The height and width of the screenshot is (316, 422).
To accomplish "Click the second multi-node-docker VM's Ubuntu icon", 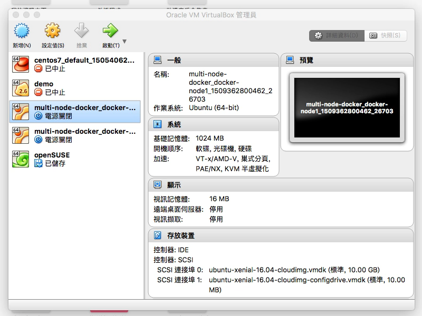I will [x=21, y=135].
